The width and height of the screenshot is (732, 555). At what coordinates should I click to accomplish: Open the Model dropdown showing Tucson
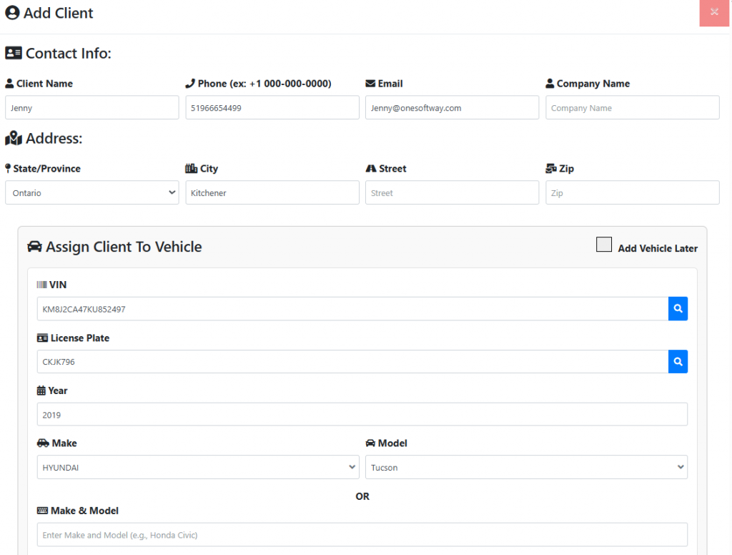click(x=526, y=467)
